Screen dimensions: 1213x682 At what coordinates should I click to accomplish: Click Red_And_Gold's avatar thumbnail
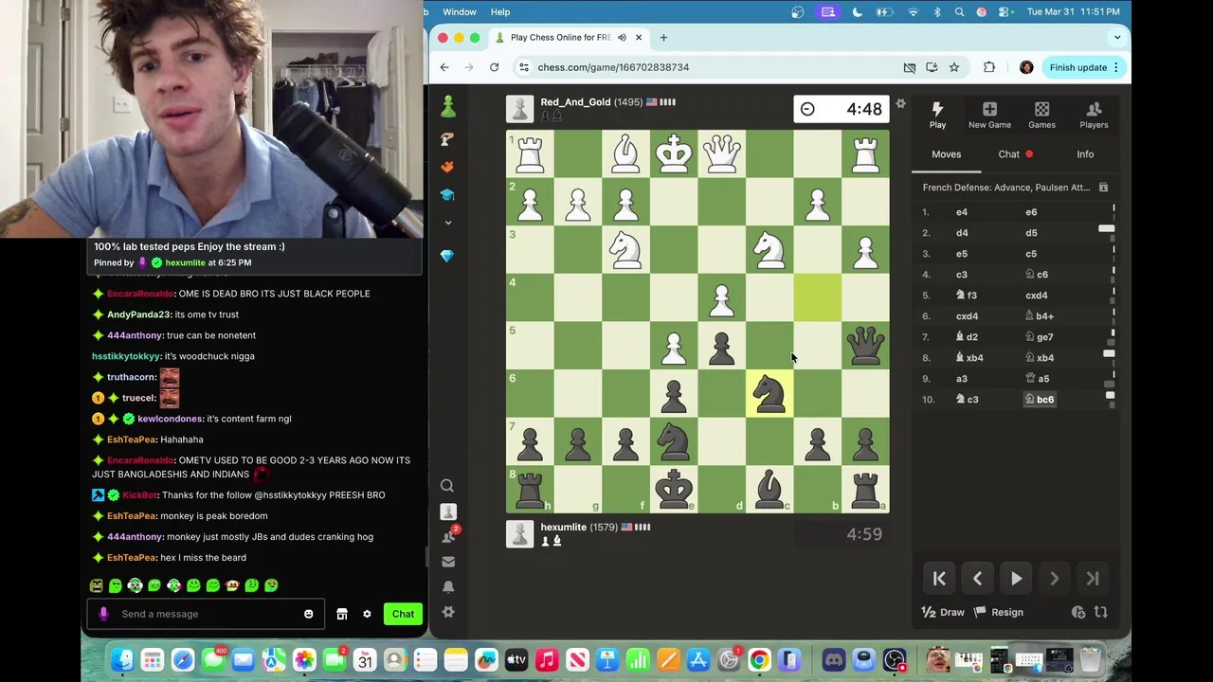519,109
